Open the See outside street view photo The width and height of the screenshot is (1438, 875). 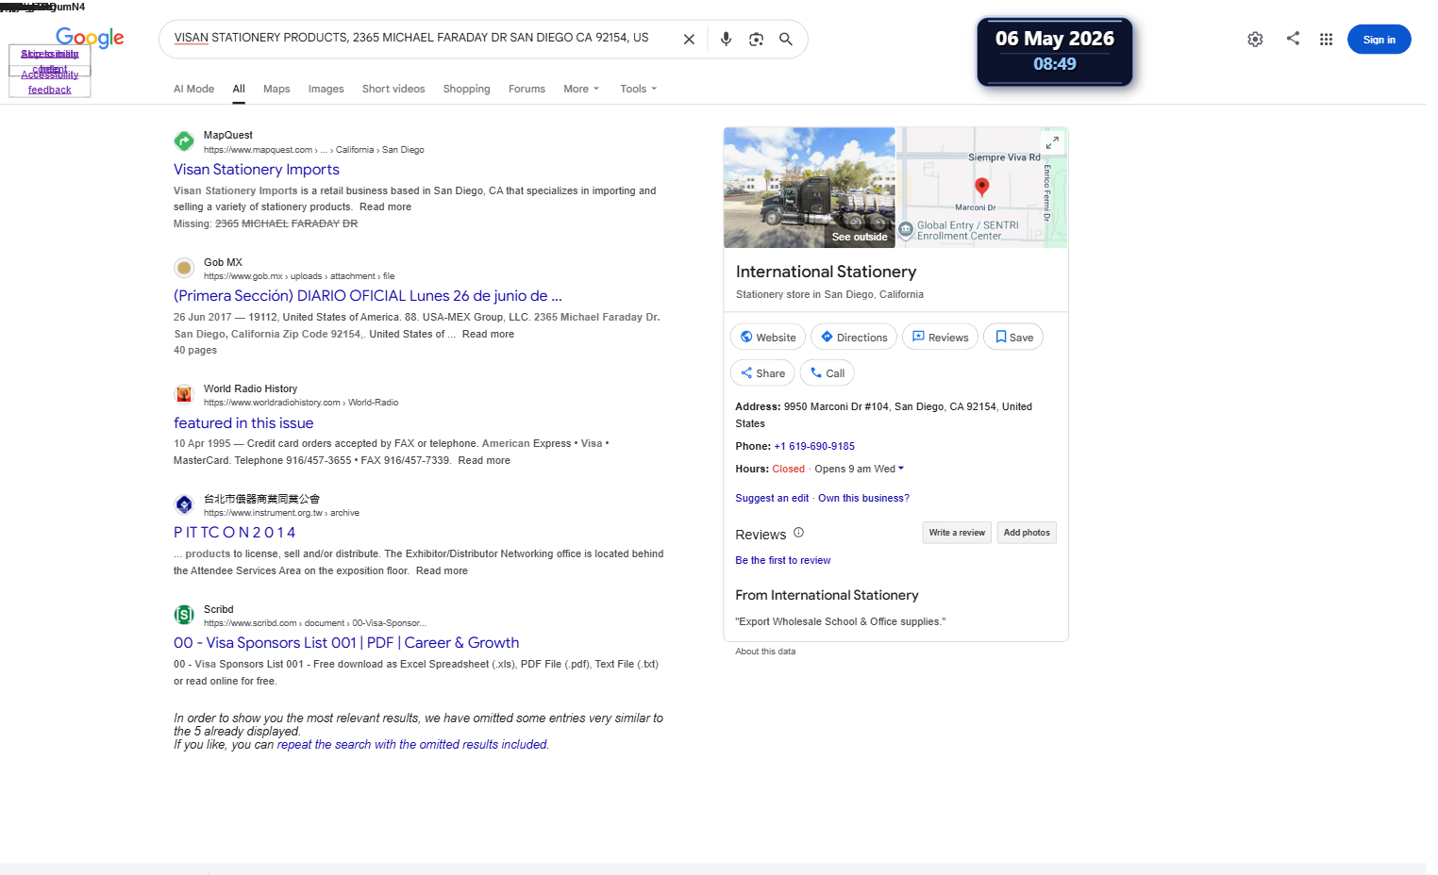click(810, 188)
